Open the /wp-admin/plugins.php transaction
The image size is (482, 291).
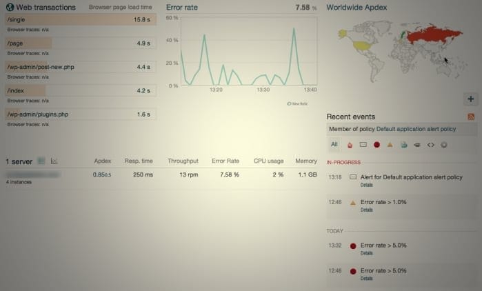[x=81, y=114]
